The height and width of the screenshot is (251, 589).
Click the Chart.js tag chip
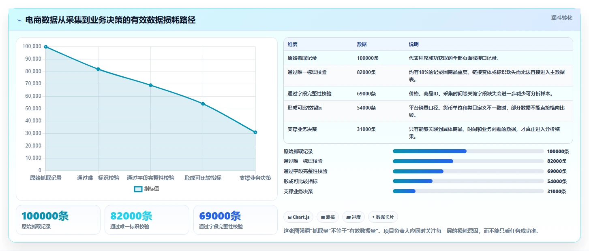pyautogui.click(x=298, y=217)
